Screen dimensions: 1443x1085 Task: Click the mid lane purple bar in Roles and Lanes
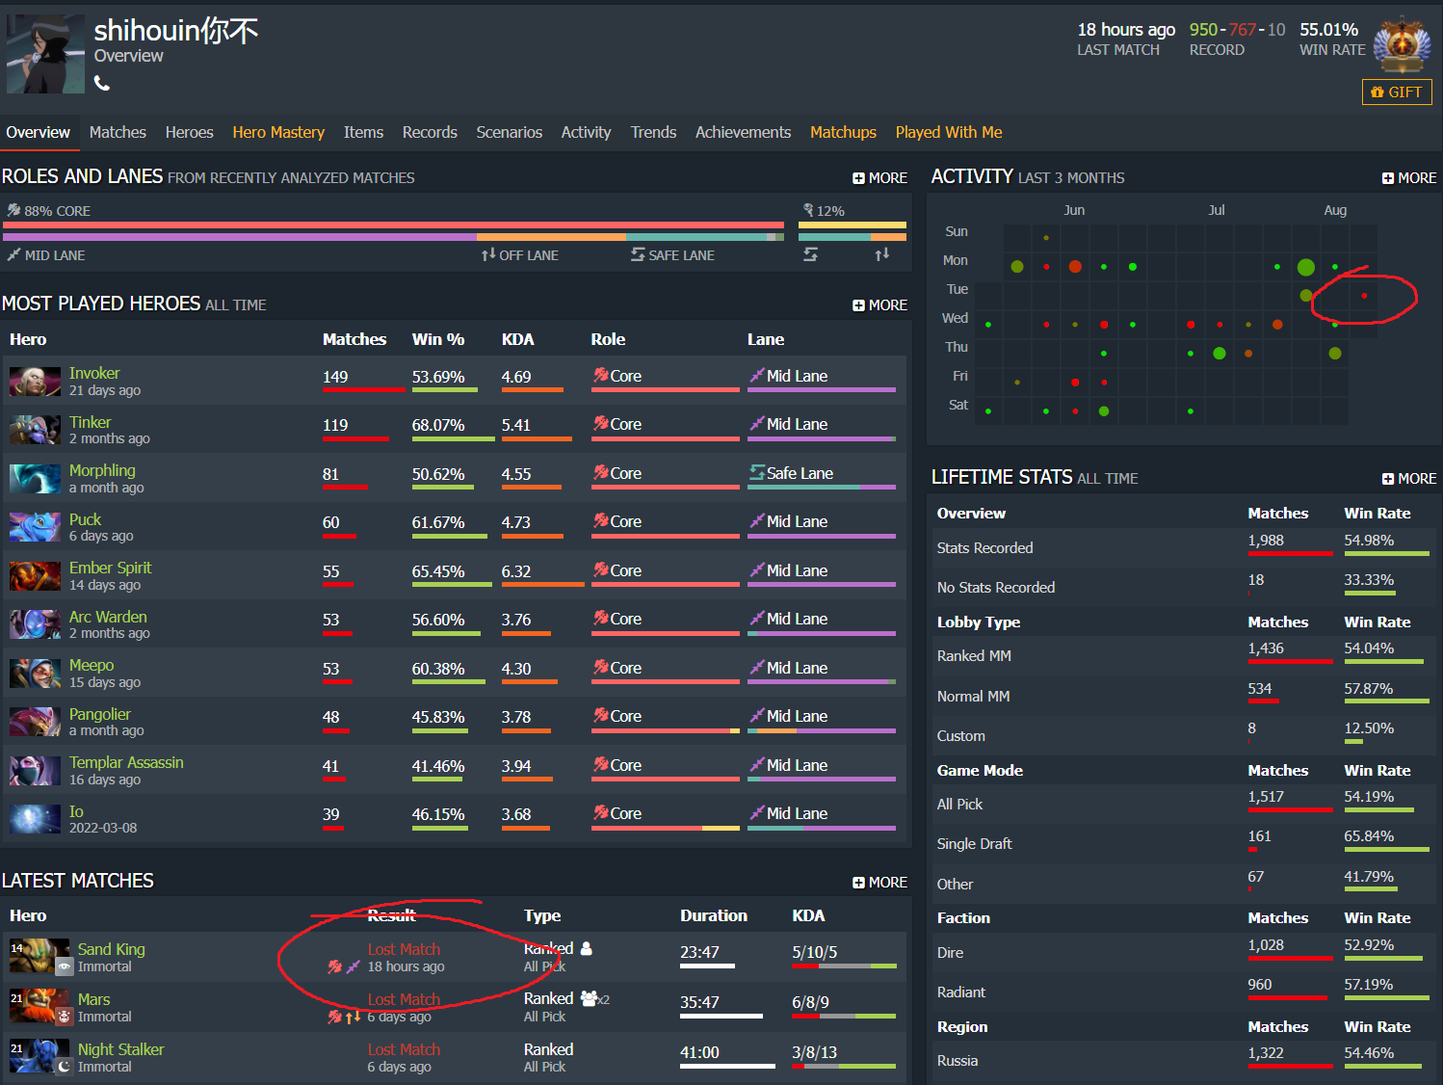click(x=239, y=236)
